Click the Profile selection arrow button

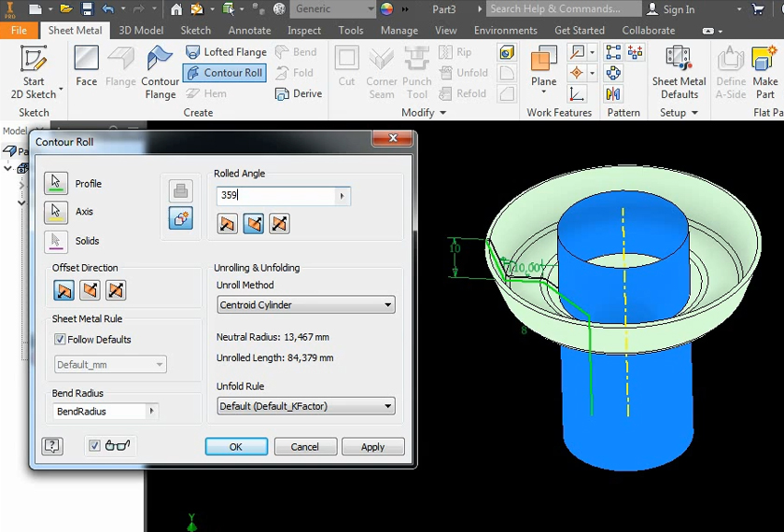[x=56, y=183]
